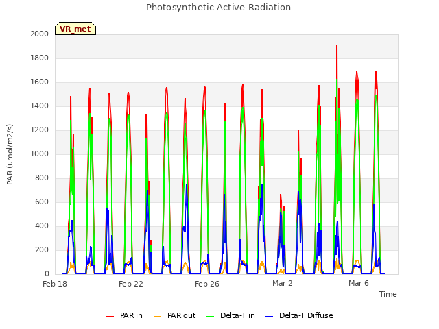The width and height of the screenshot is (439, 329).
Task: Click the 1000 y-axis tick label
Action: 40,154
